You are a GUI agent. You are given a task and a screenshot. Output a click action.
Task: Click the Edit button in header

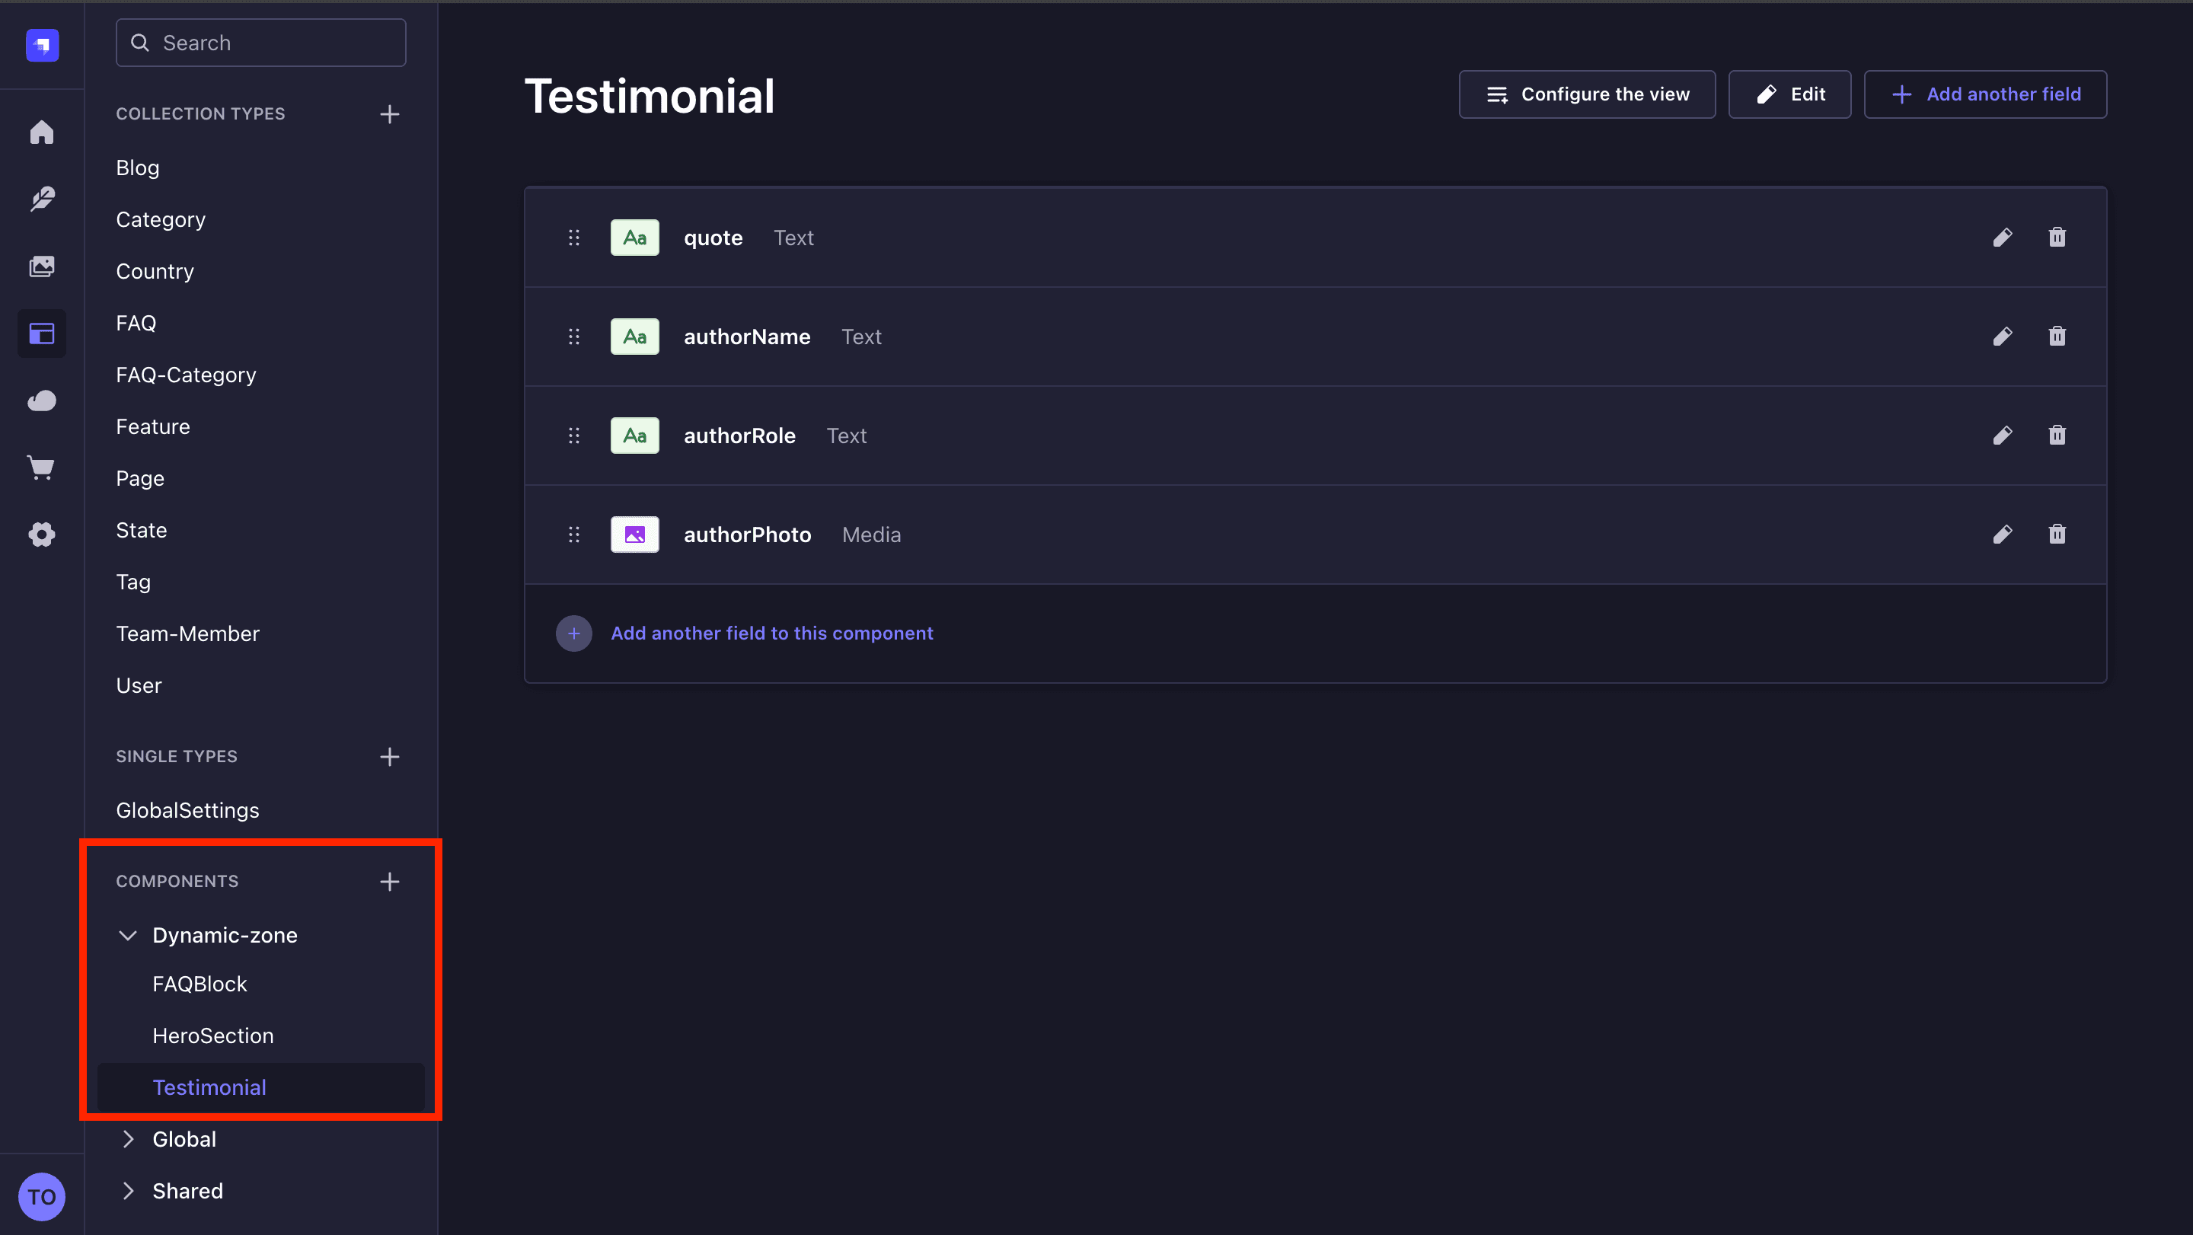click(x=1789, y=94)
